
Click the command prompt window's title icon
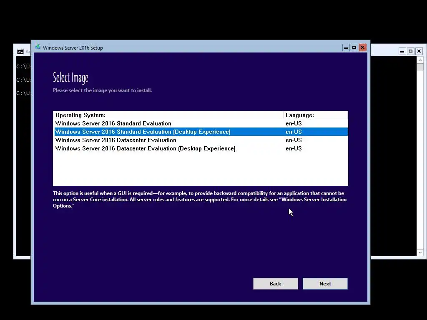(20, 51)
